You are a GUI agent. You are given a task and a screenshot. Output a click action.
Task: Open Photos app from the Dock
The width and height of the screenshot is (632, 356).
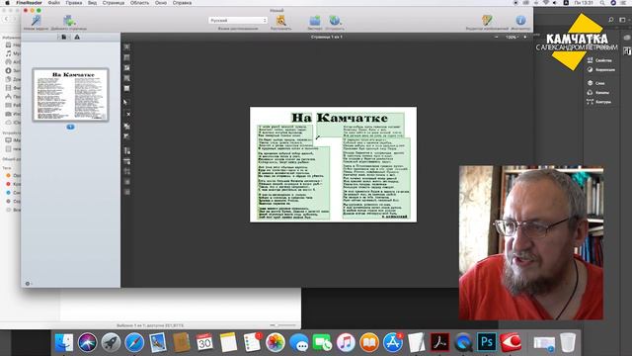tap(276, 343)
